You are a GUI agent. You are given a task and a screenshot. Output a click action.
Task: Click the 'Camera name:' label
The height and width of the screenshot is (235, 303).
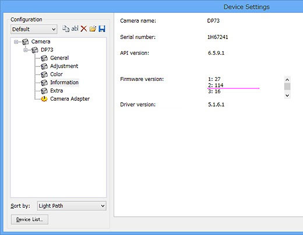[138, 21]
